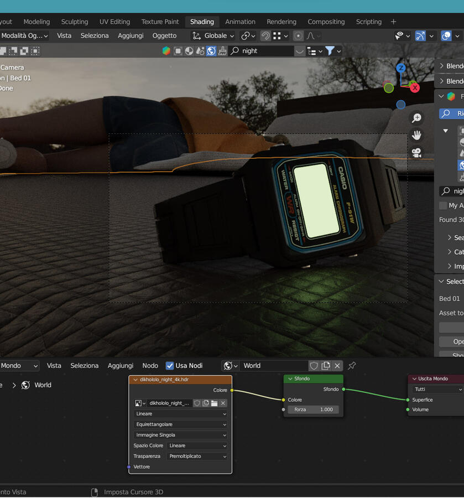
Task: Click the funnel filter icon in header
Action: click(330, 51)
